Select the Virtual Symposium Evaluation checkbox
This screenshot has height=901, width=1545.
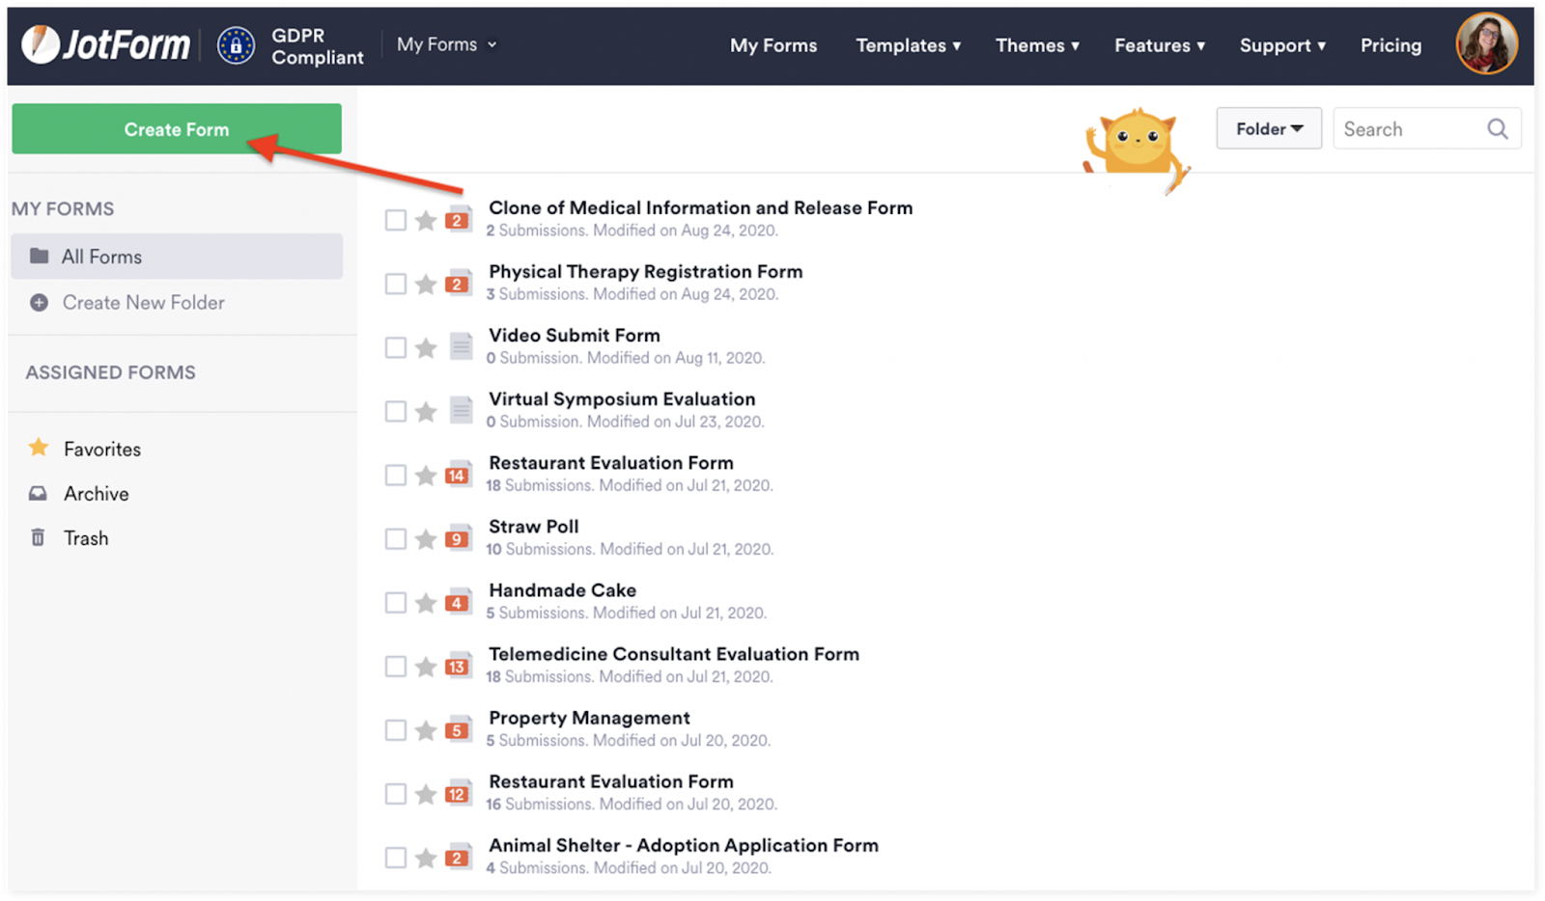395,411
